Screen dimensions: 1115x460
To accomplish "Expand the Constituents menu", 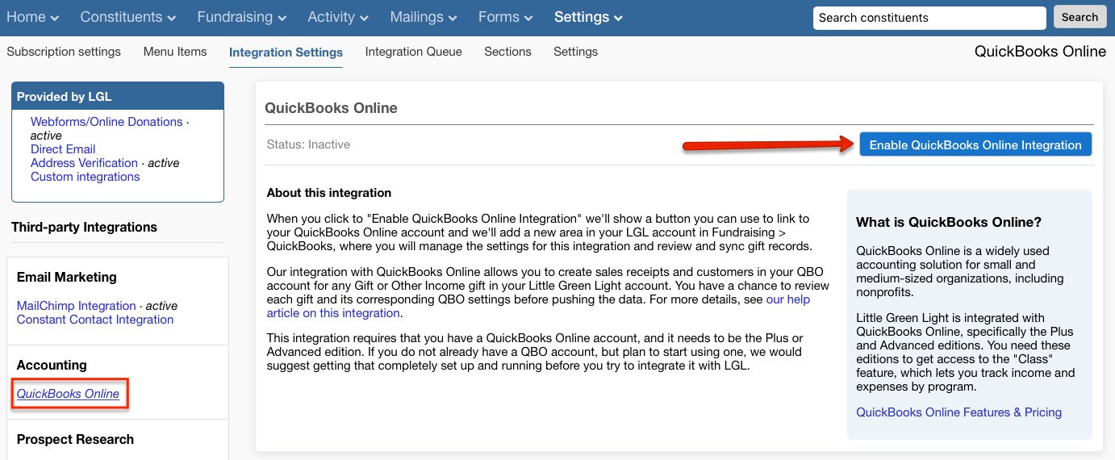I will pyautogui.click(x=128, y=17).
